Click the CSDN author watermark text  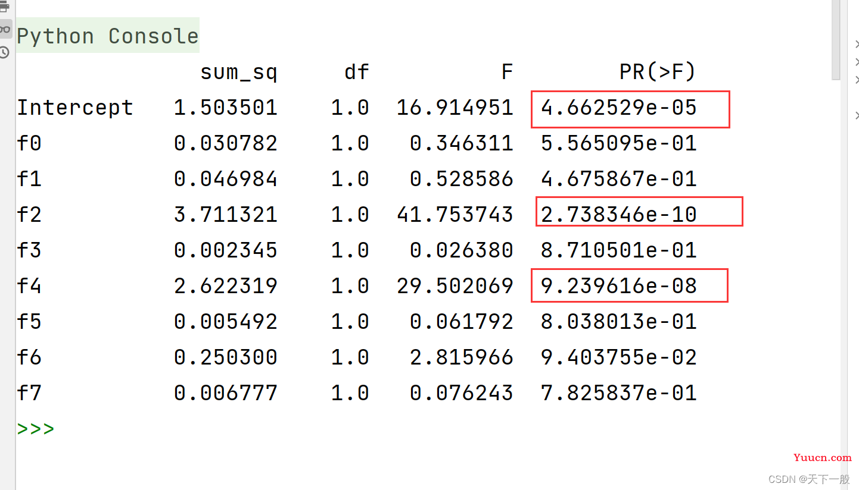coord(809,479)
